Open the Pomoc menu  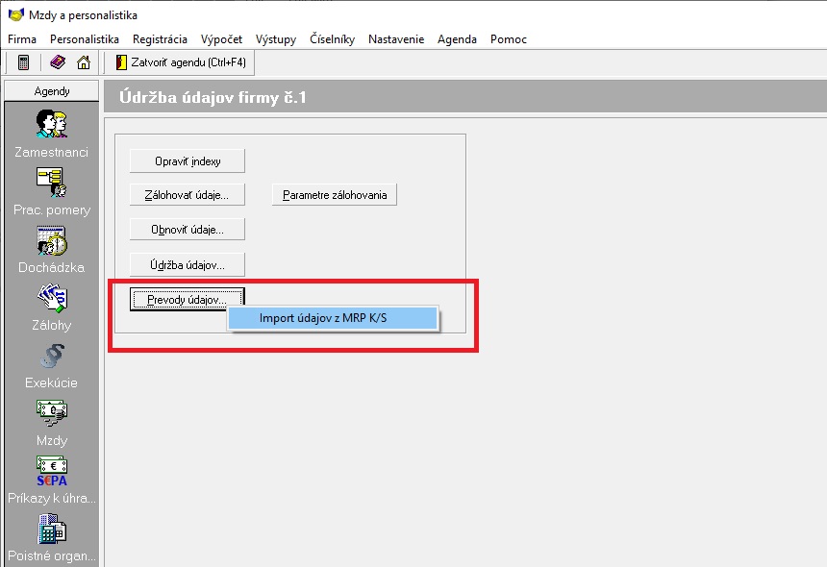(x=509, y=39)
